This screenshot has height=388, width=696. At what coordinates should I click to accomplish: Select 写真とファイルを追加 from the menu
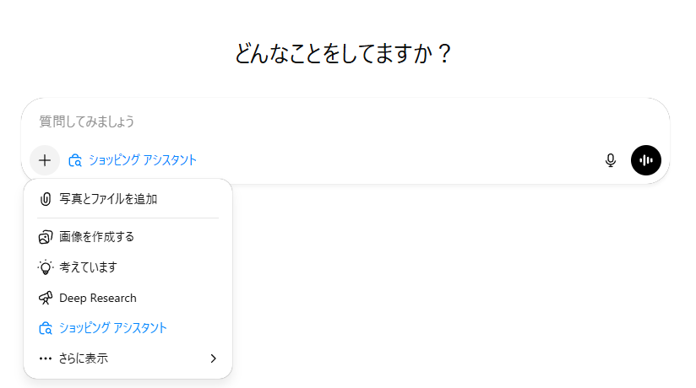point(108,199)
